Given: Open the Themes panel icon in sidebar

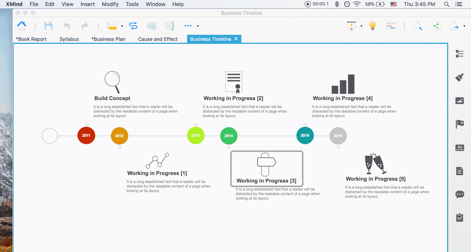Looking at the screenshot, I should pos(460,148).
